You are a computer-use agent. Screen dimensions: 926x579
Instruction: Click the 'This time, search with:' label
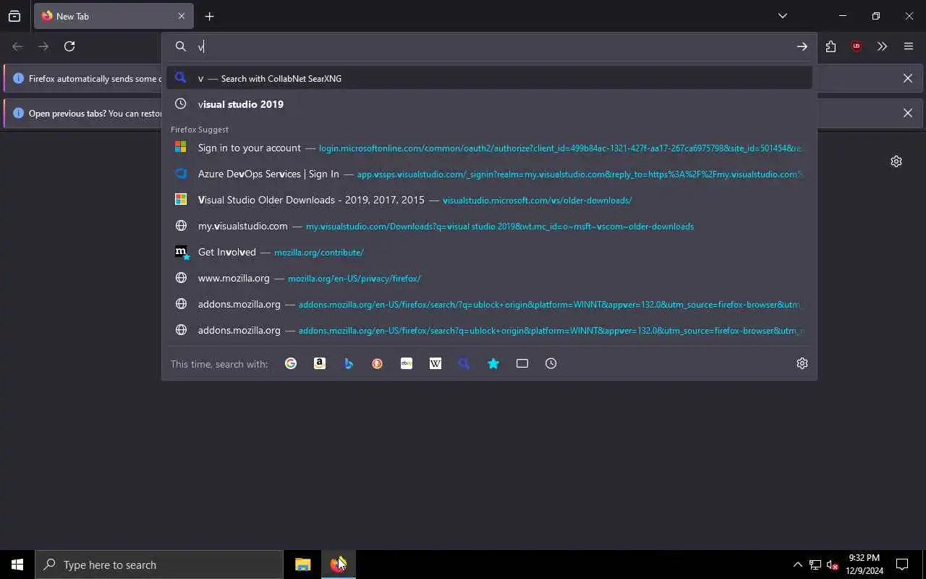219,364
